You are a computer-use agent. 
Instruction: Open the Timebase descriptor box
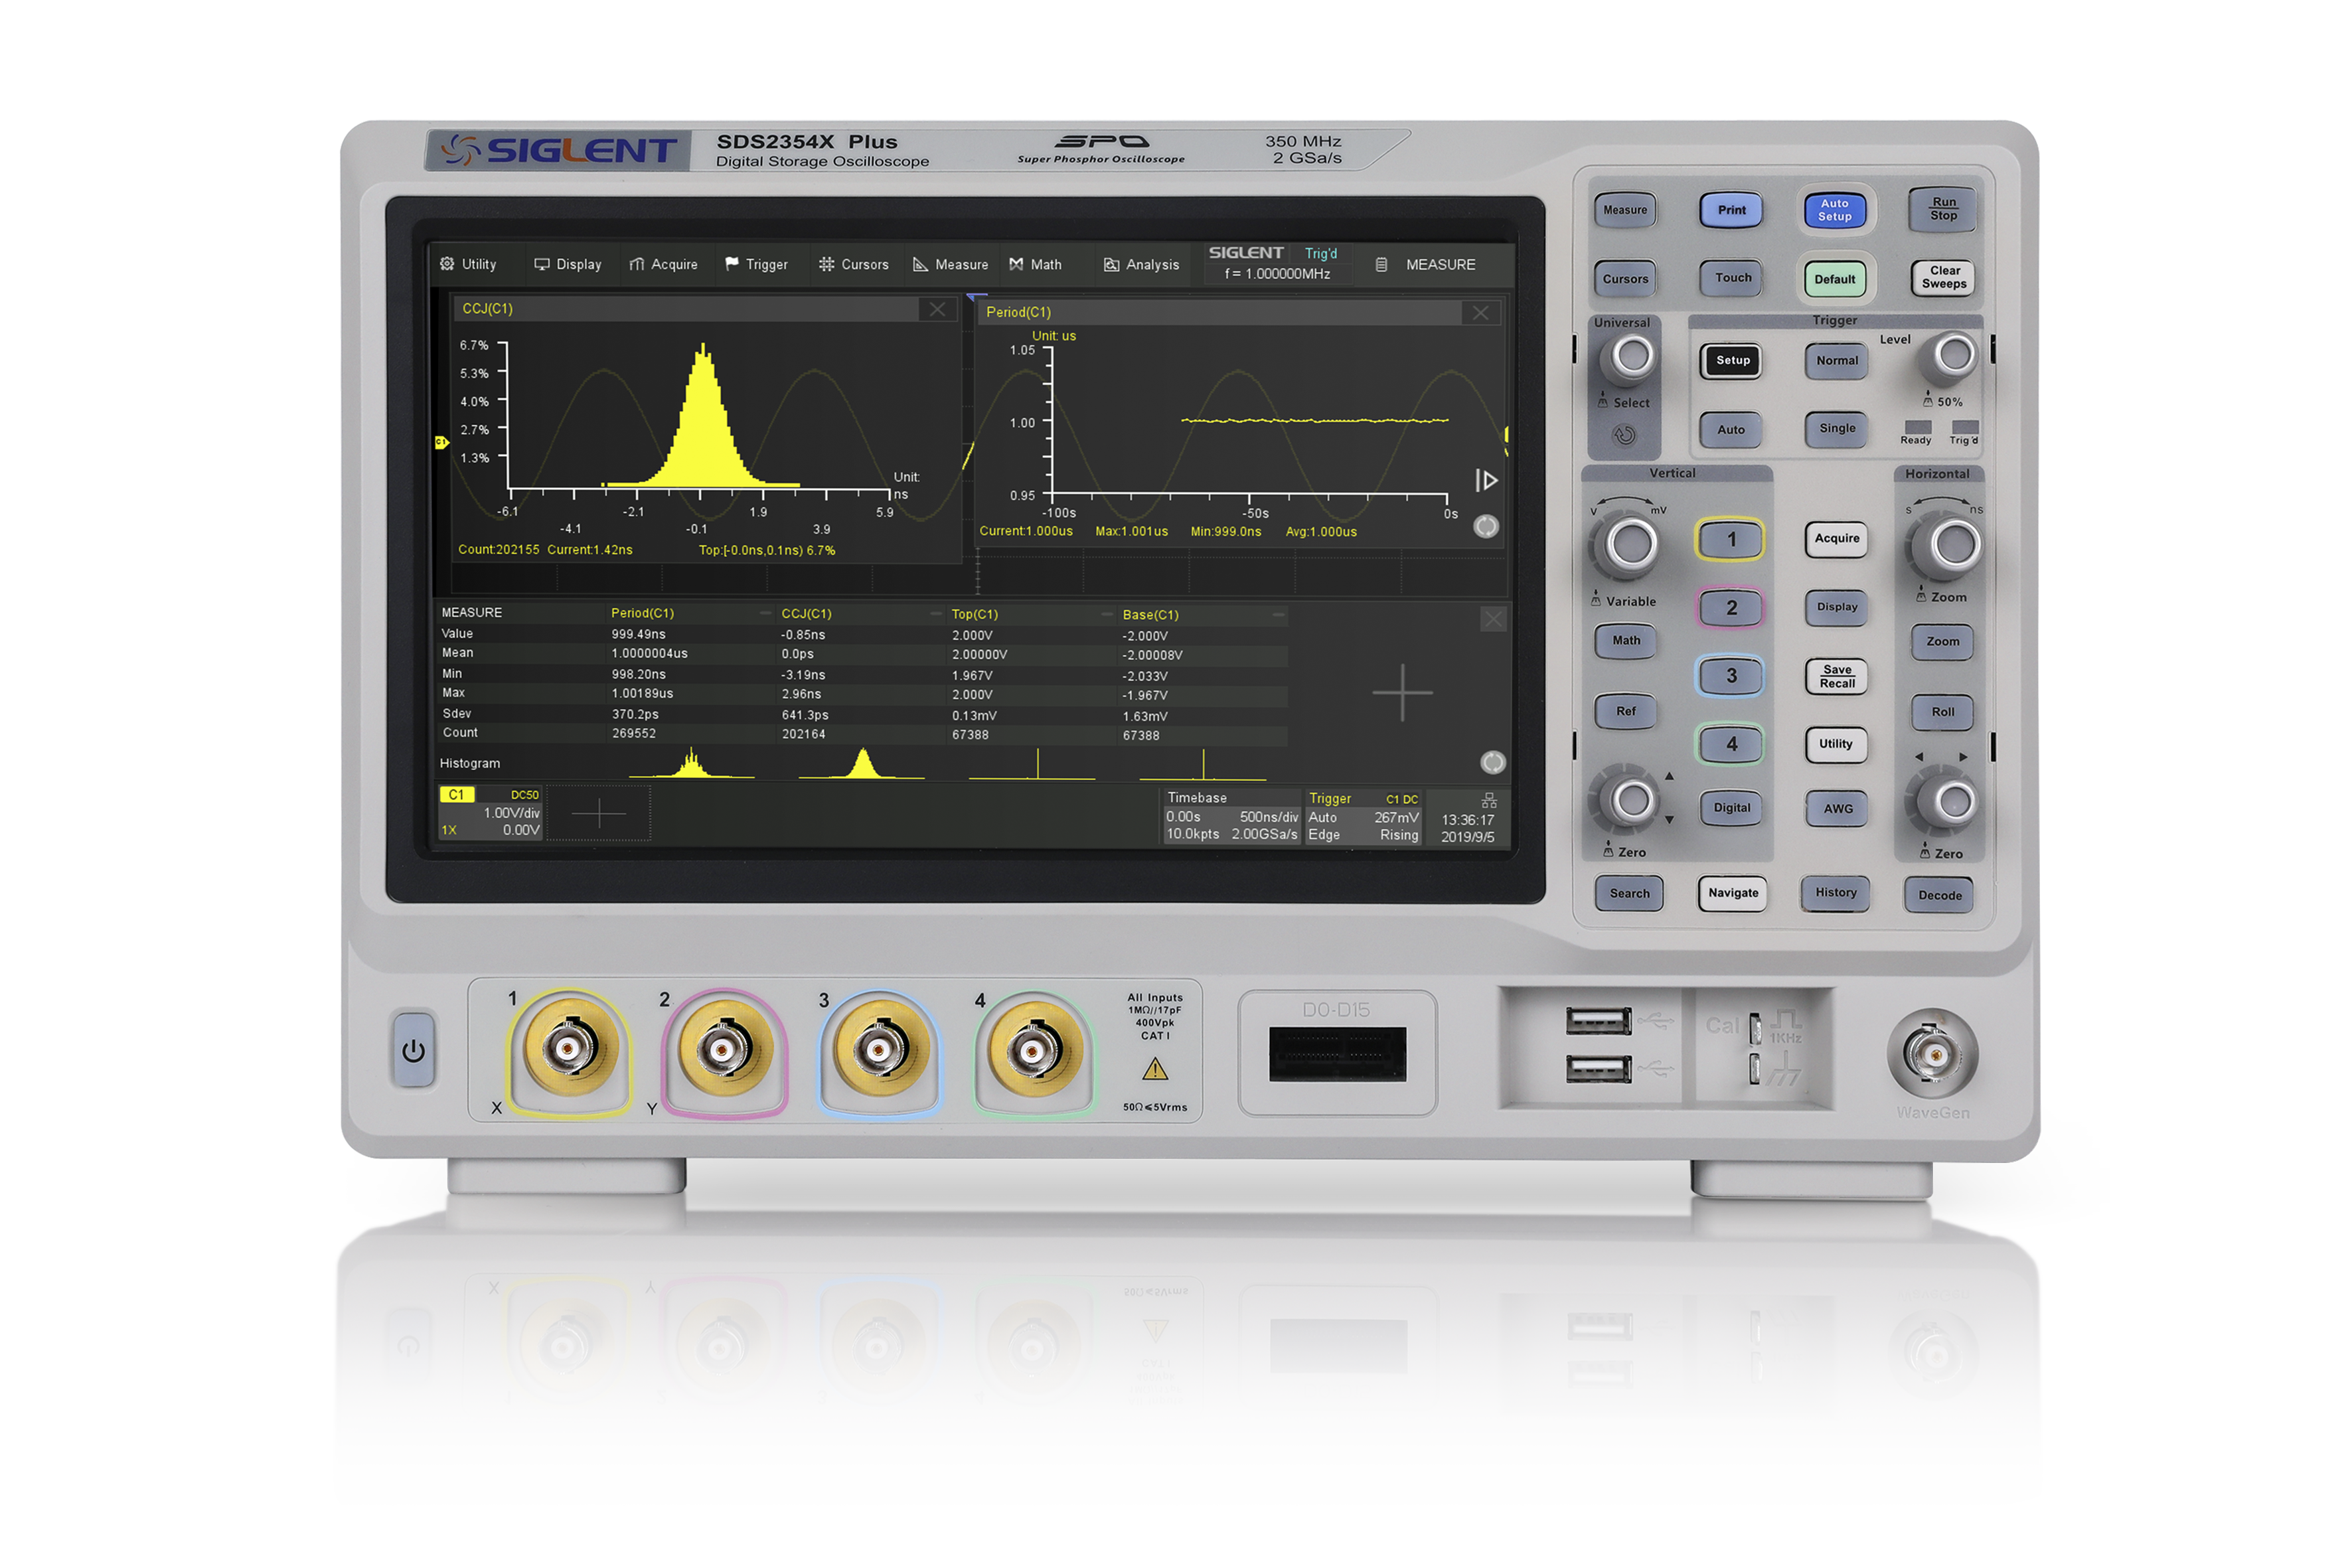[1232, 816]
